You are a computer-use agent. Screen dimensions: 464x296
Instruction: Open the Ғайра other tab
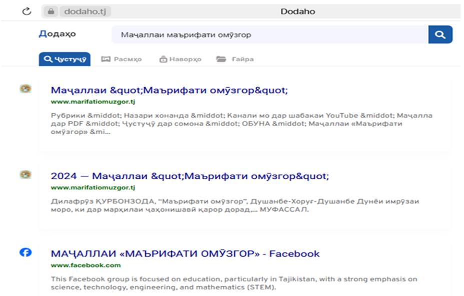tap(235, 59)
